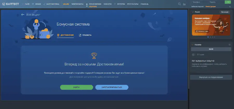The width and height of the screenshot is (234, 109).
Task: Open the Большая семёрка promo banner
Action: click(211, 25)
